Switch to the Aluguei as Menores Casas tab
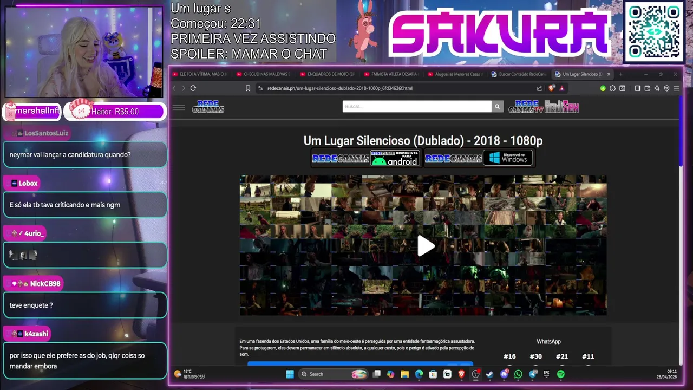This screenshot has height=390, width=693. point(455,74)
